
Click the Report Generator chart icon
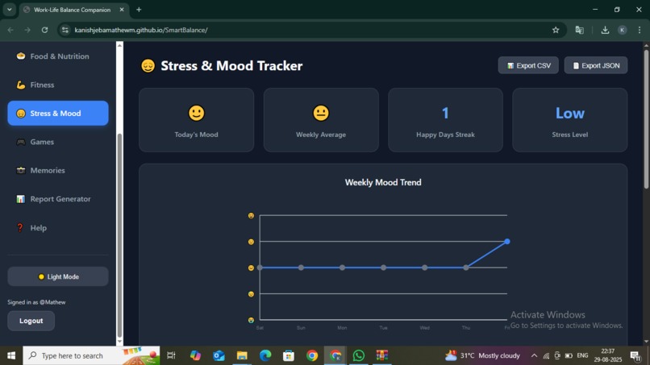[21, 199]
